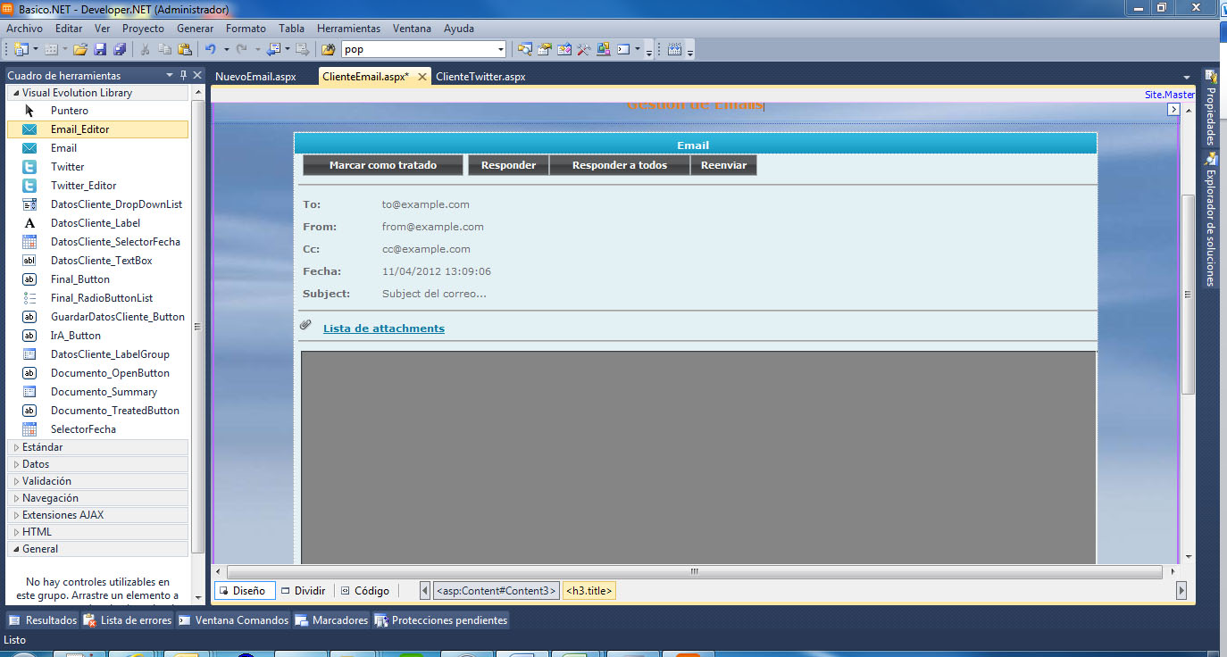Select the Documento_OpenButton control
1227x657 pixels.
pyautogui.click(x=97, y=373)
